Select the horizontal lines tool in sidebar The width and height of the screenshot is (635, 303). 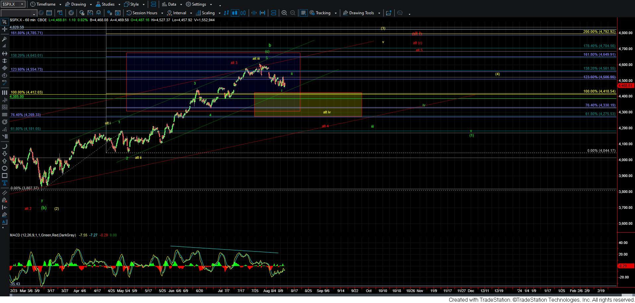point(4,115)
